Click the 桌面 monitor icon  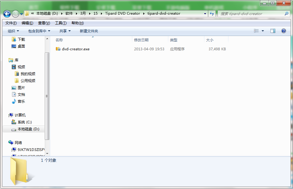[14, 46]
